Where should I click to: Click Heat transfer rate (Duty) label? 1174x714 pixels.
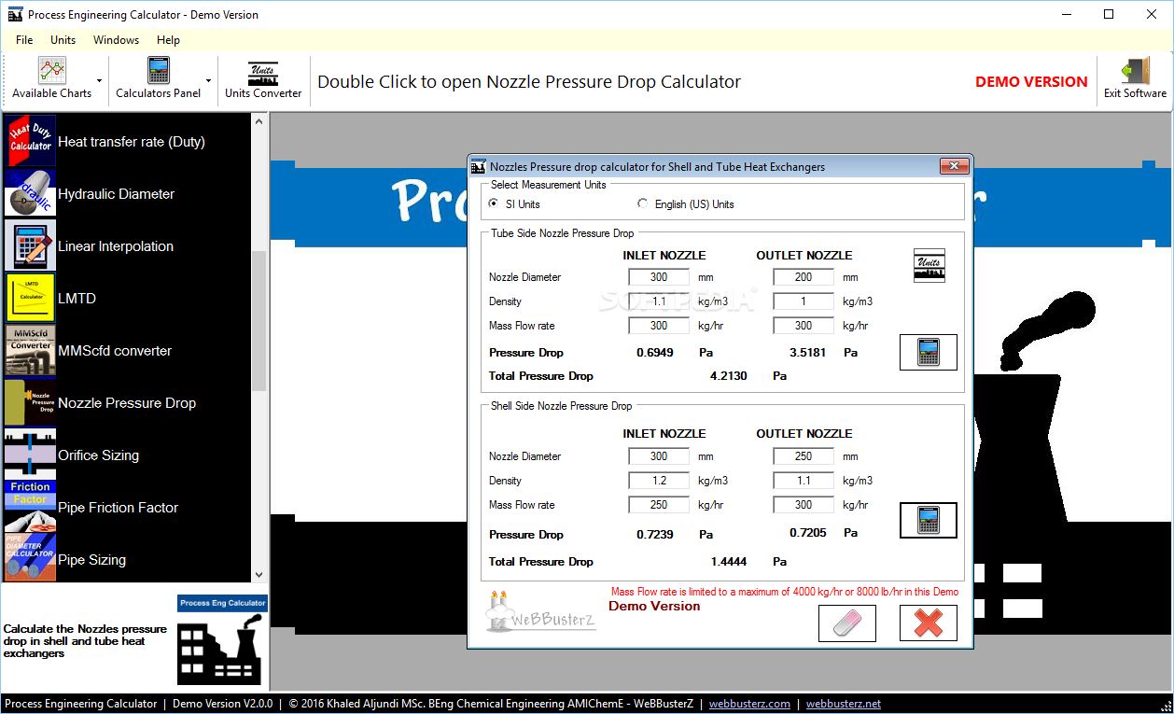[132, 142]
